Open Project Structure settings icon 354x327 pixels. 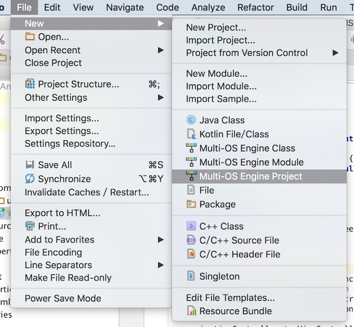(x=30, y=84)
